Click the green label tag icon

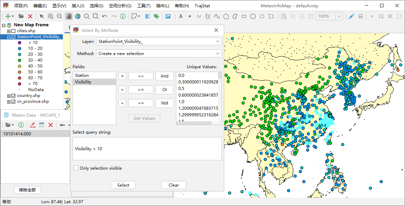pos(157,16)
